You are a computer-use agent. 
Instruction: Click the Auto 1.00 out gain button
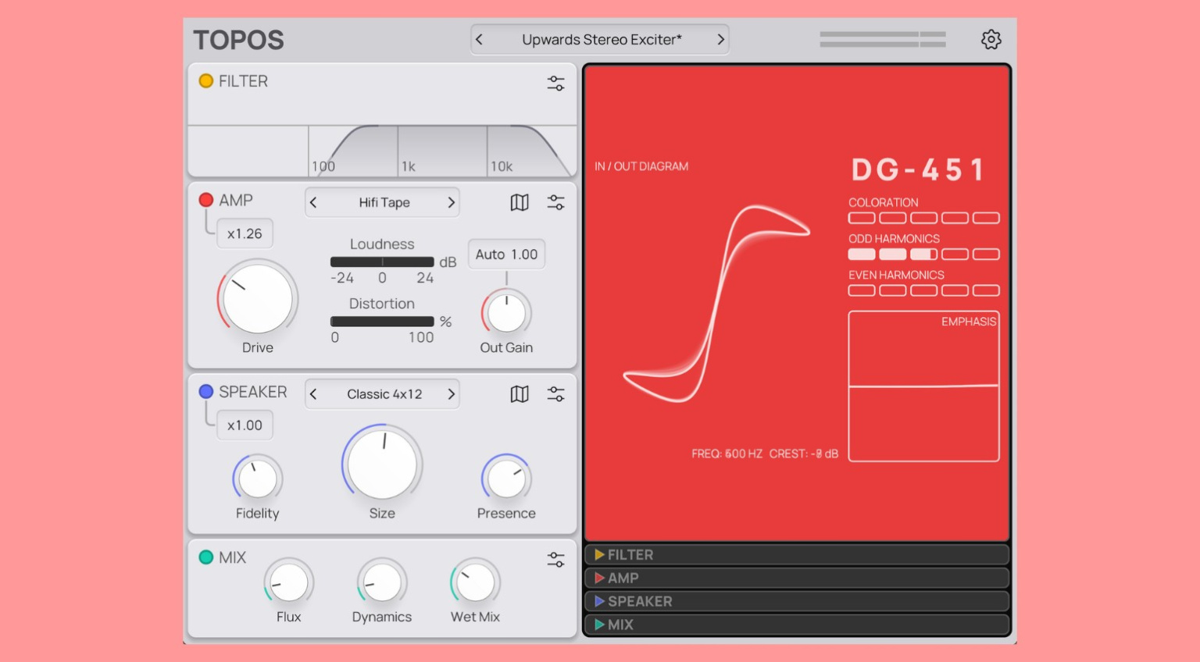[506, 254]
